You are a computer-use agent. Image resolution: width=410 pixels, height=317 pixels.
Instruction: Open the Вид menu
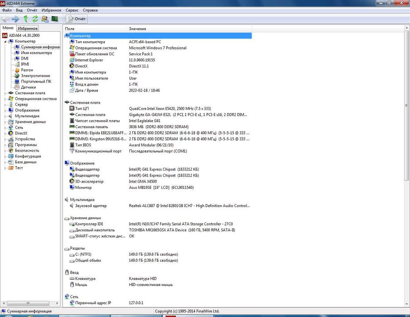pyautogui.click(x=19, y=10)
